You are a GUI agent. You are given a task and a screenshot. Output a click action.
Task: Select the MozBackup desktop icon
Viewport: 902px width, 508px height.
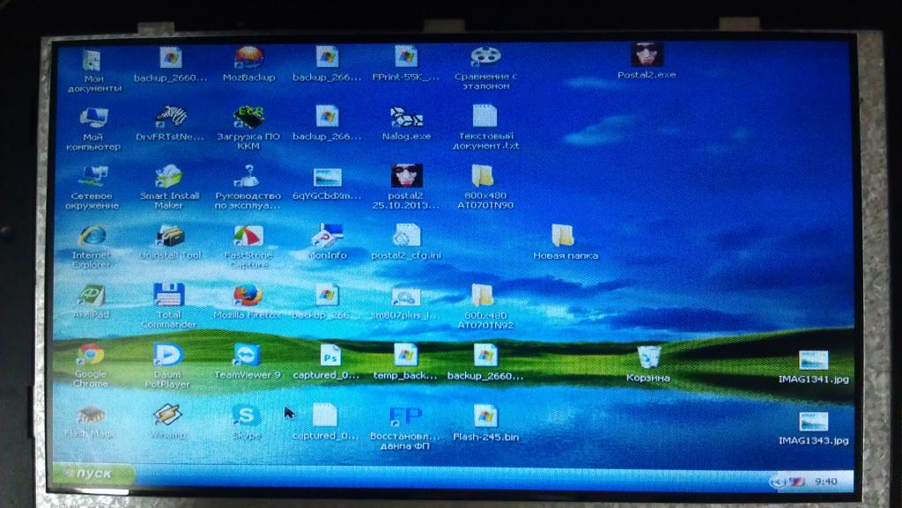tap(248, 58)
